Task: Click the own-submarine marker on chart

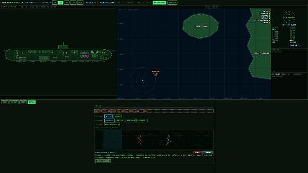Action: (142, 80)
